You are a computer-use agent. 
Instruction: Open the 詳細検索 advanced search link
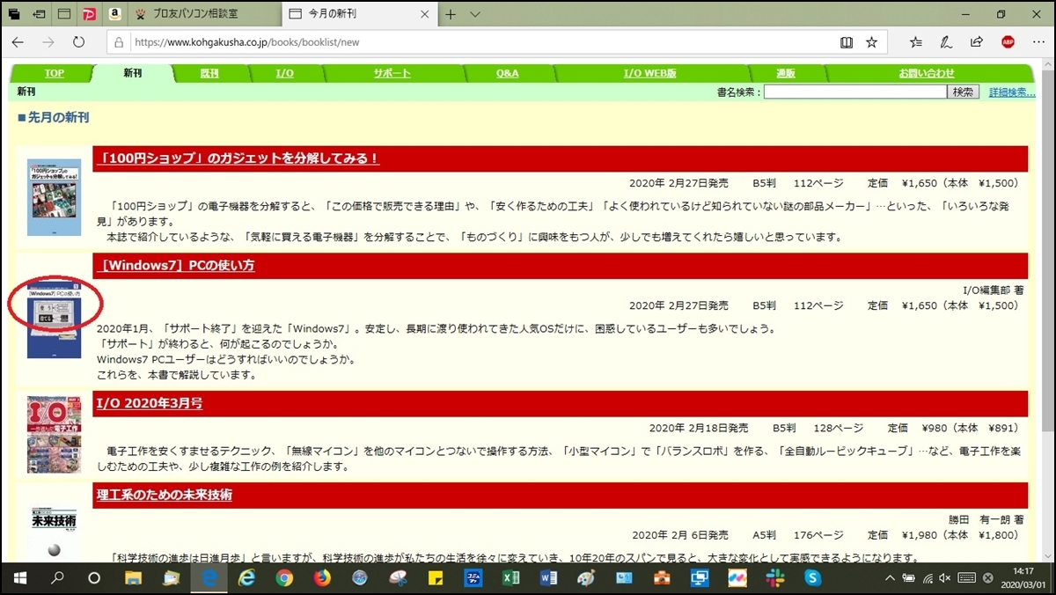coord(1012,92)
